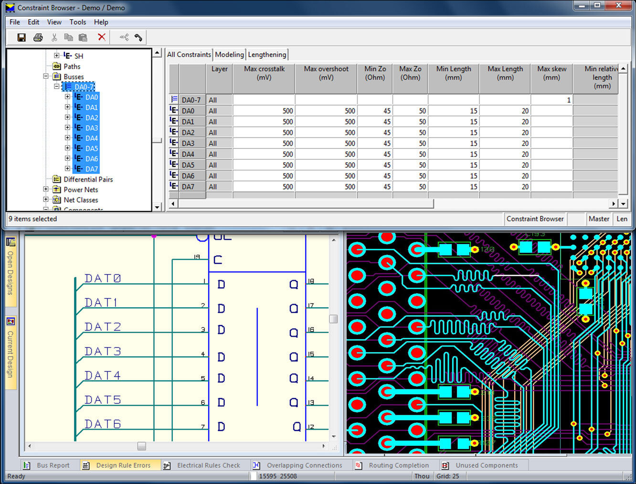Expand the Power Nets tree node
Viewport: 636px width, 484px height.
46,189
